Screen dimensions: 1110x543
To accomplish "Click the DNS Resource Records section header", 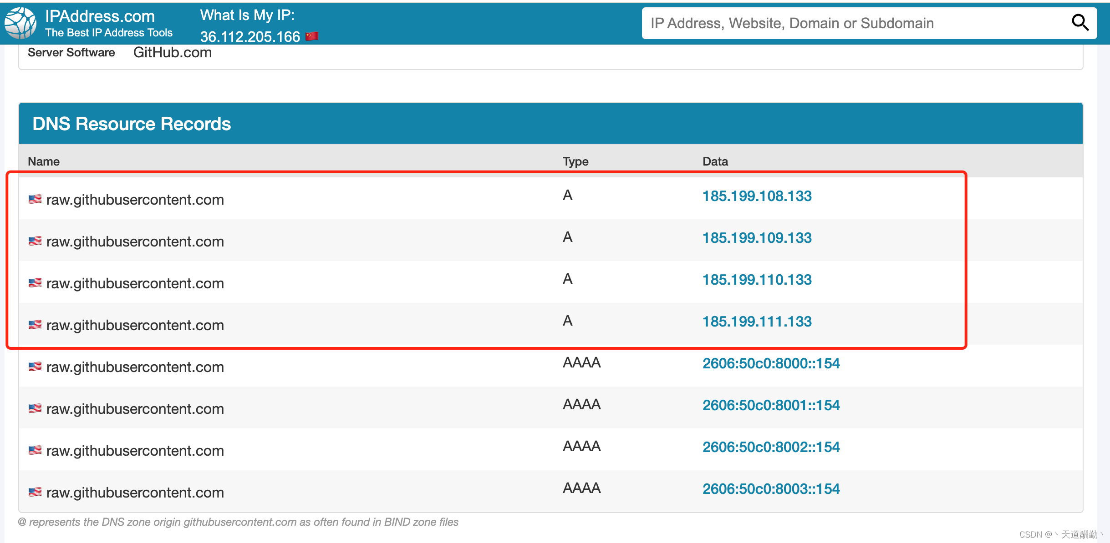I will pos(132,124).
